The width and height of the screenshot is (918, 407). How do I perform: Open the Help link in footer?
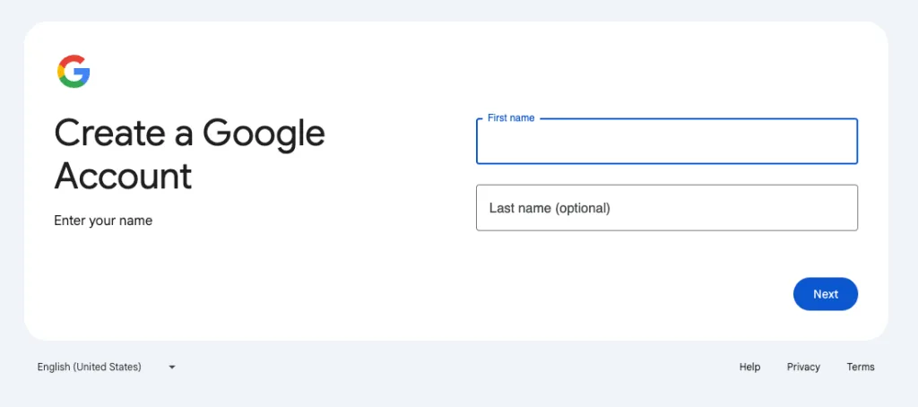[749, 367]
